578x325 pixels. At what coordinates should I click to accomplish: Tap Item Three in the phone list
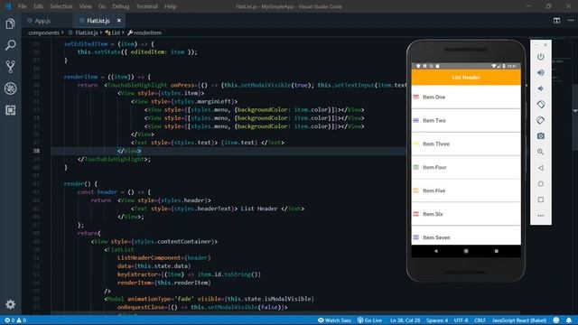pos(466,144)
